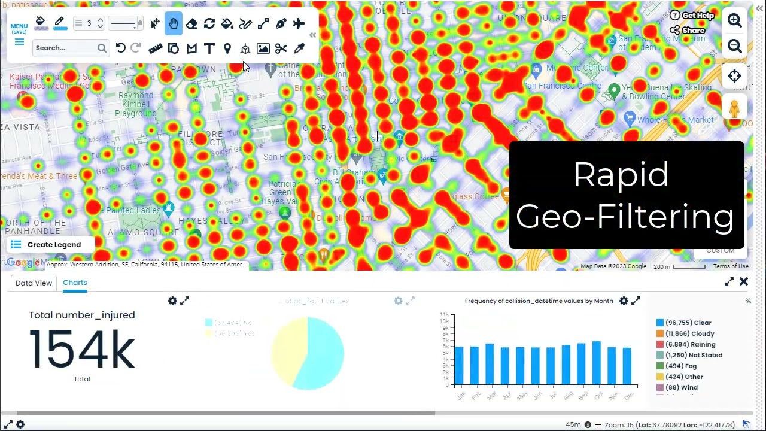Toggle the Raining legend entry
This screenshot has width=766, height=431.
click(x=686, y=344)
